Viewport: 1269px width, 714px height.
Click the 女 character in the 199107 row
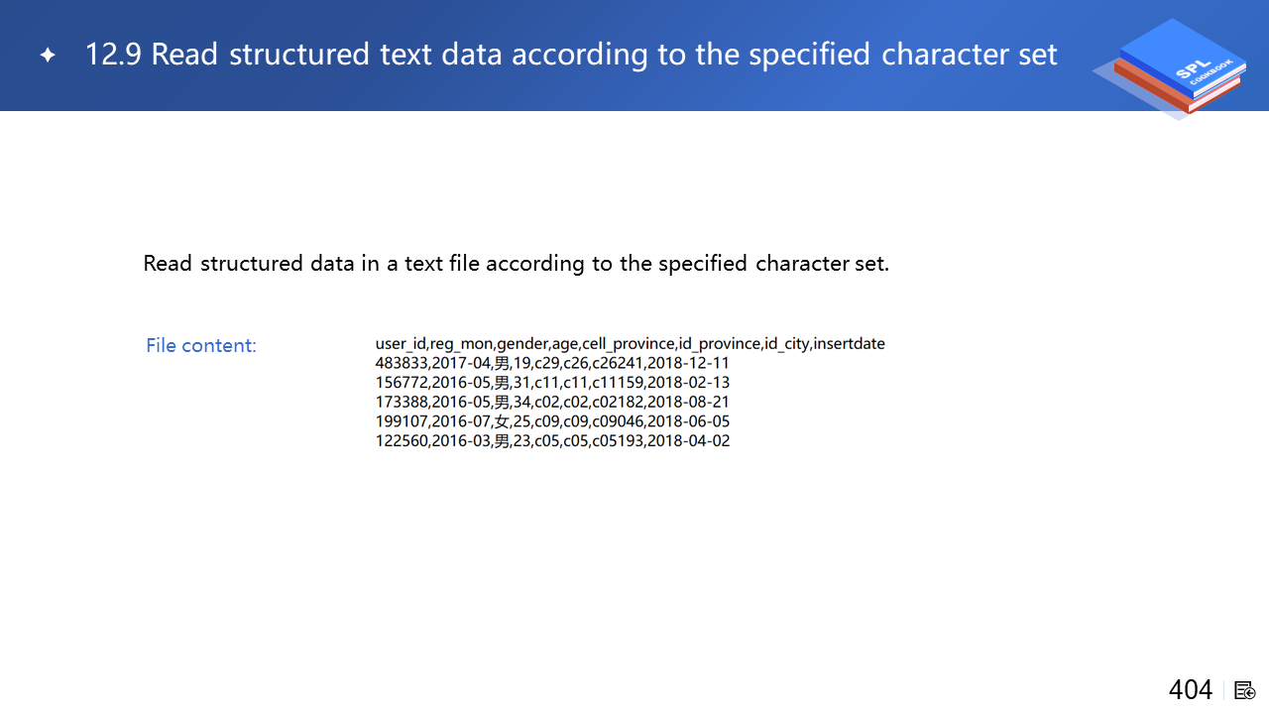click(502, 421)
